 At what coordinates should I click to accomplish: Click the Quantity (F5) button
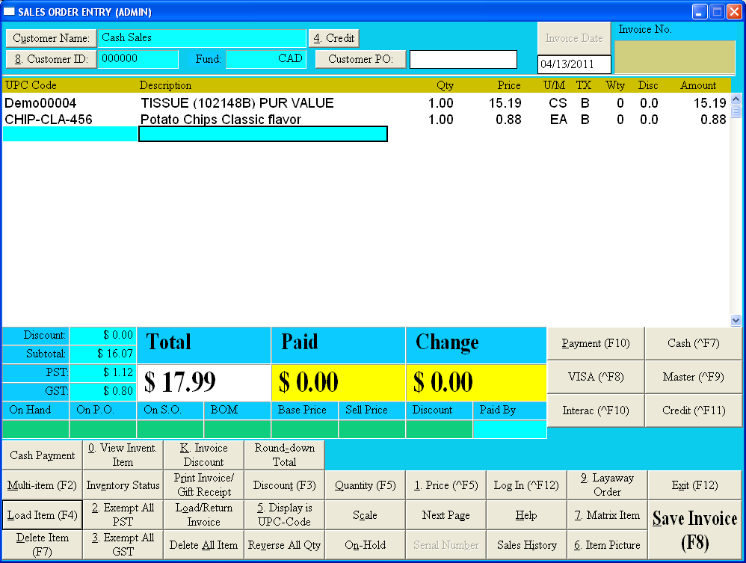365,485
